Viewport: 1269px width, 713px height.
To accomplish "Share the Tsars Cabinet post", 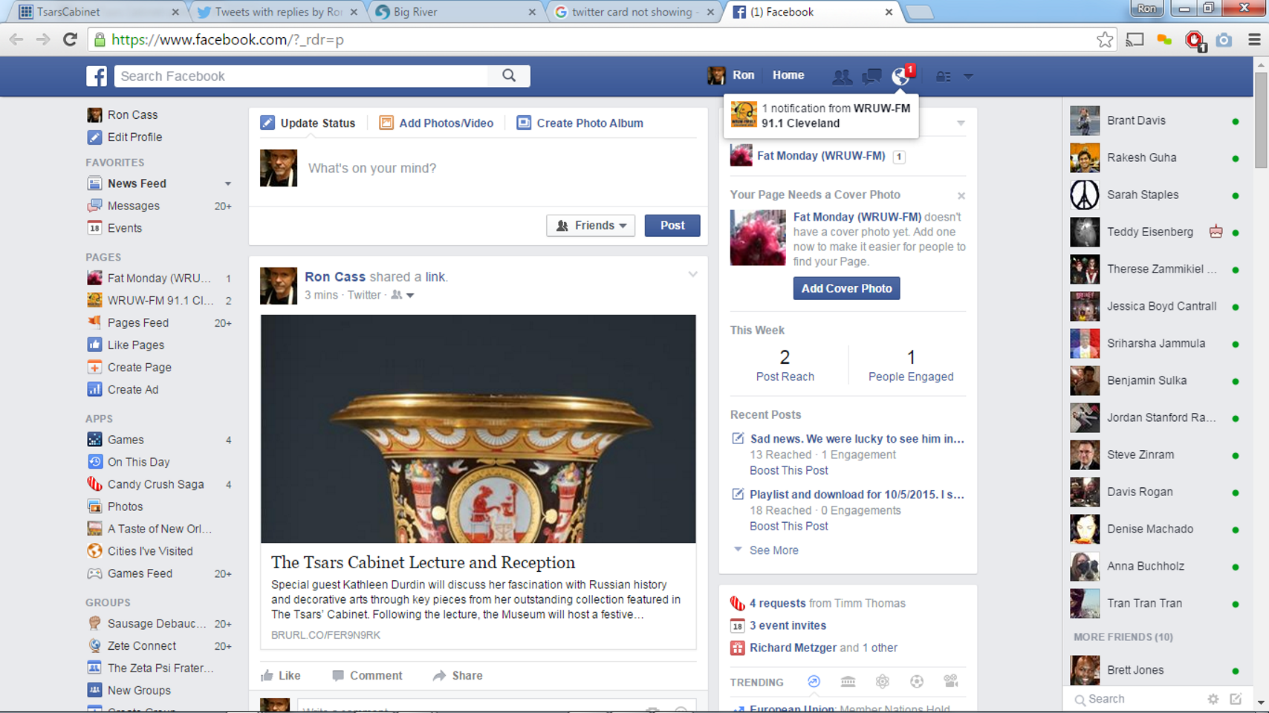I will pyautogui.click(x=458, y=676).
